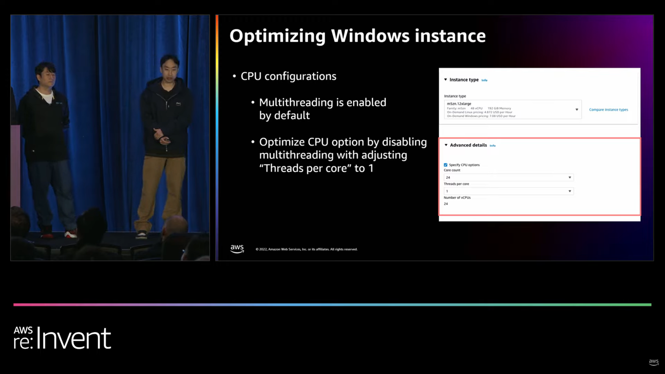Click the copyright notice text in the footer
665x374 pixels.
tap(306, 249)
